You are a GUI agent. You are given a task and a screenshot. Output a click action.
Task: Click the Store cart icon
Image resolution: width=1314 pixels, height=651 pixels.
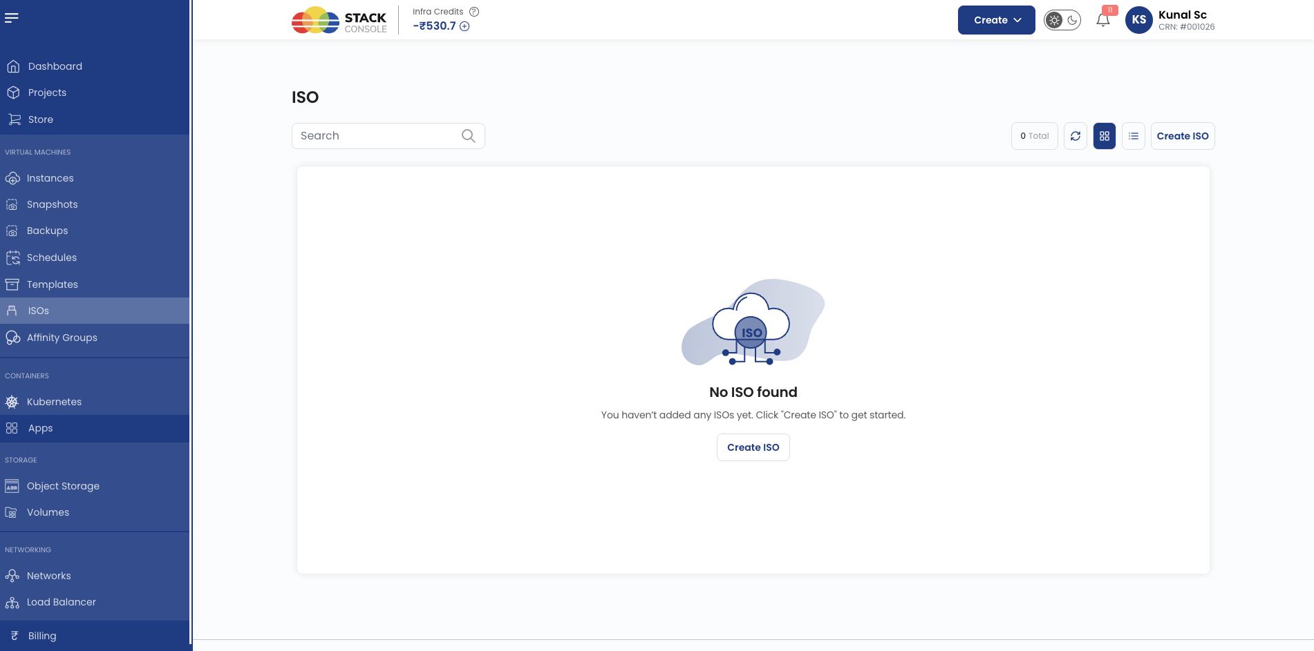point(14,119)
